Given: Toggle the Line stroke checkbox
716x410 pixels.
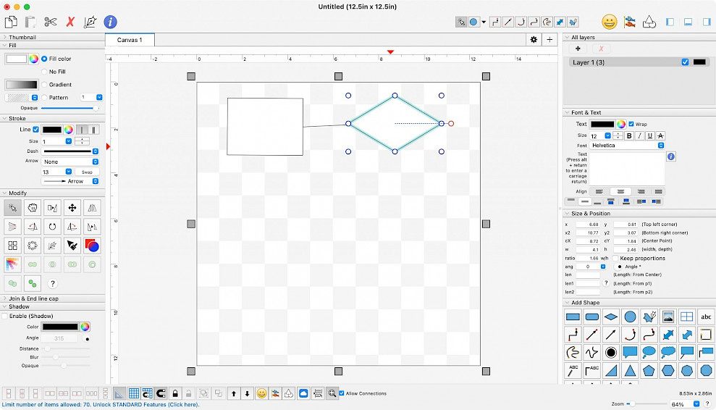Looking at the screenshot, I should point(35,130).
